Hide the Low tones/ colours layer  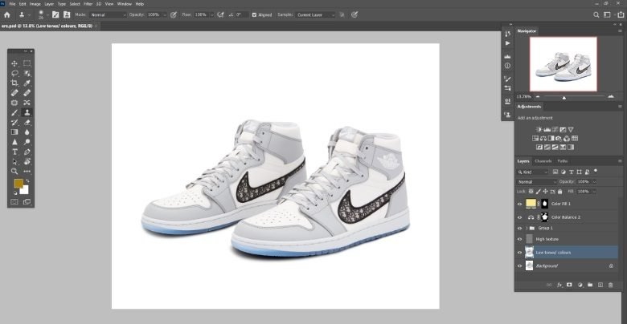coord(520,253)
